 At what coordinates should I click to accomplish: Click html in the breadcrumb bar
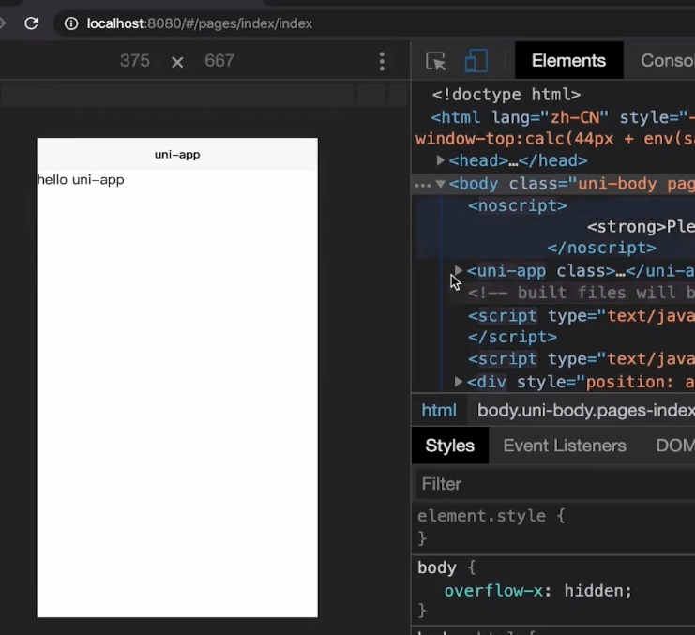coord(439,410)
